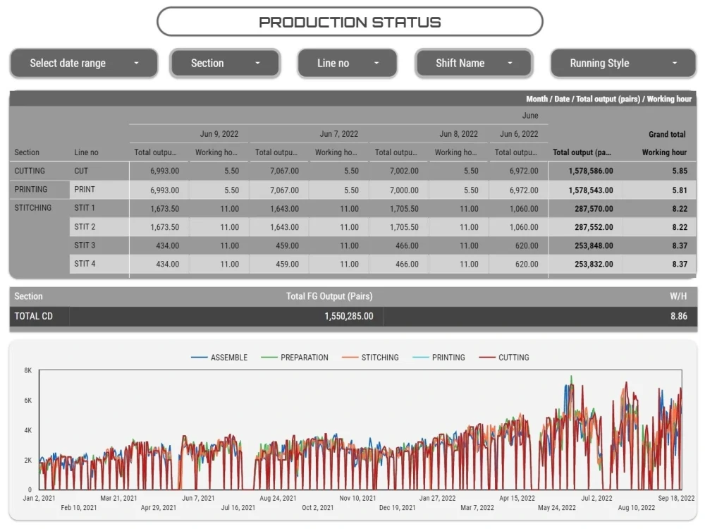Click grand total output 287,570.00
The width and height of the screenshot is (705, 529).
[594, 208]
